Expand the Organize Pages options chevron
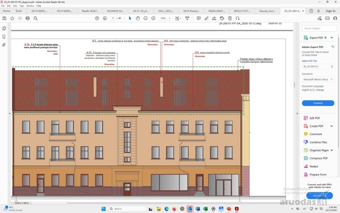 [331, 150]
